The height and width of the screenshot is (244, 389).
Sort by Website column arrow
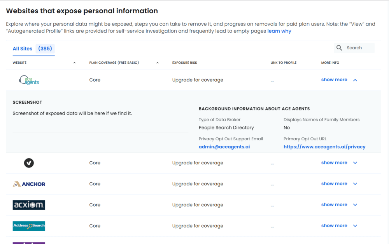click(74, 63)
